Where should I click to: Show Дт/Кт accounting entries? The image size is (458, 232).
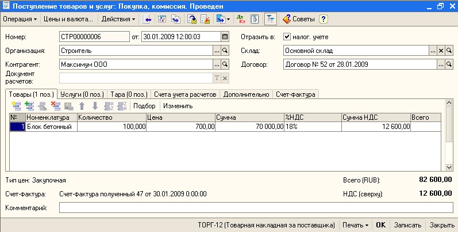pyautogui.click(x=241, y=20)
